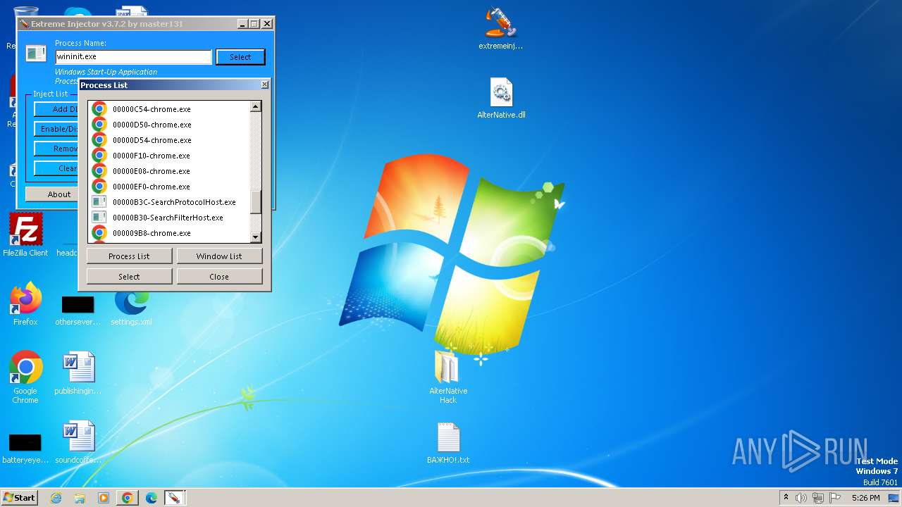Click Extreme Injector taskbar button
Image resolution: width=902 pixels, height=507 pixels.
tap(174, 498)
